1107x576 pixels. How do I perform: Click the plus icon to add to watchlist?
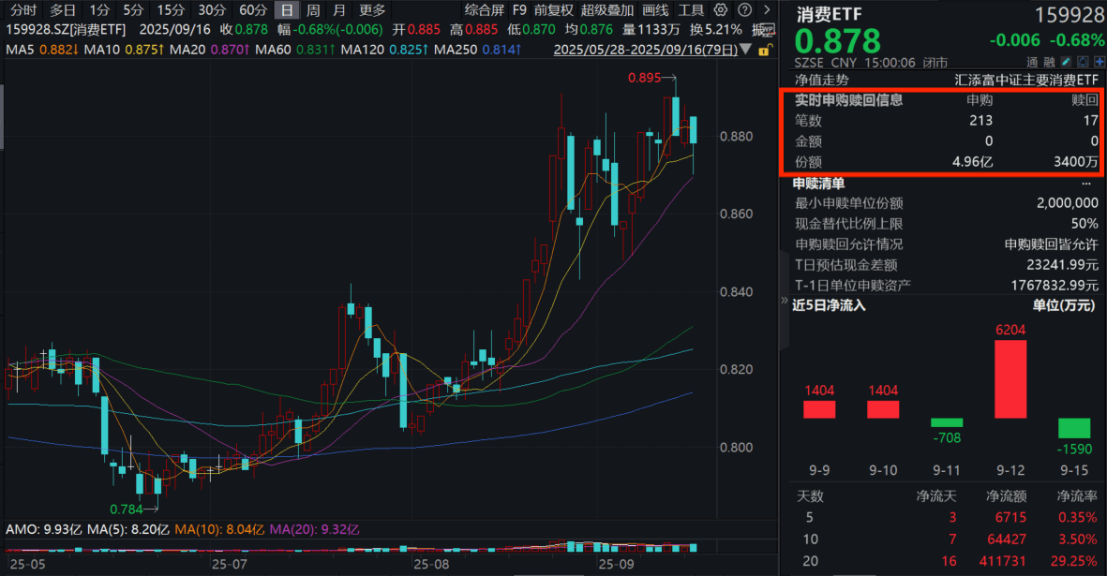[1099, 61]
